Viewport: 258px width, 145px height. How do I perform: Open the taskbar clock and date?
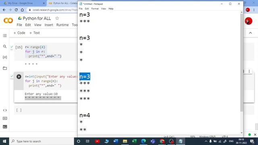(x=241, y=141)
